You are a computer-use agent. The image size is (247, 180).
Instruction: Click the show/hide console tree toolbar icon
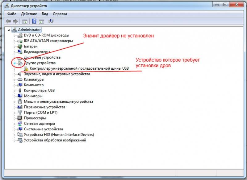25,21
